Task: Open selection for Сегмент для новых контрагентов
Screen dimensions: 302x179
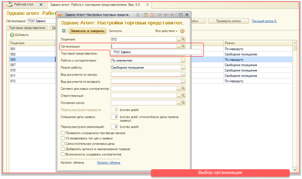Action: (179, 89)
